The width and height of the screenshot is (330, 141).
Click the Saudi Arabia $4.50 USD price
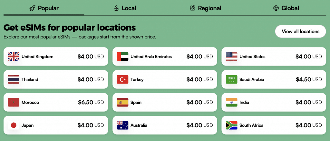(x=309, y=79)
